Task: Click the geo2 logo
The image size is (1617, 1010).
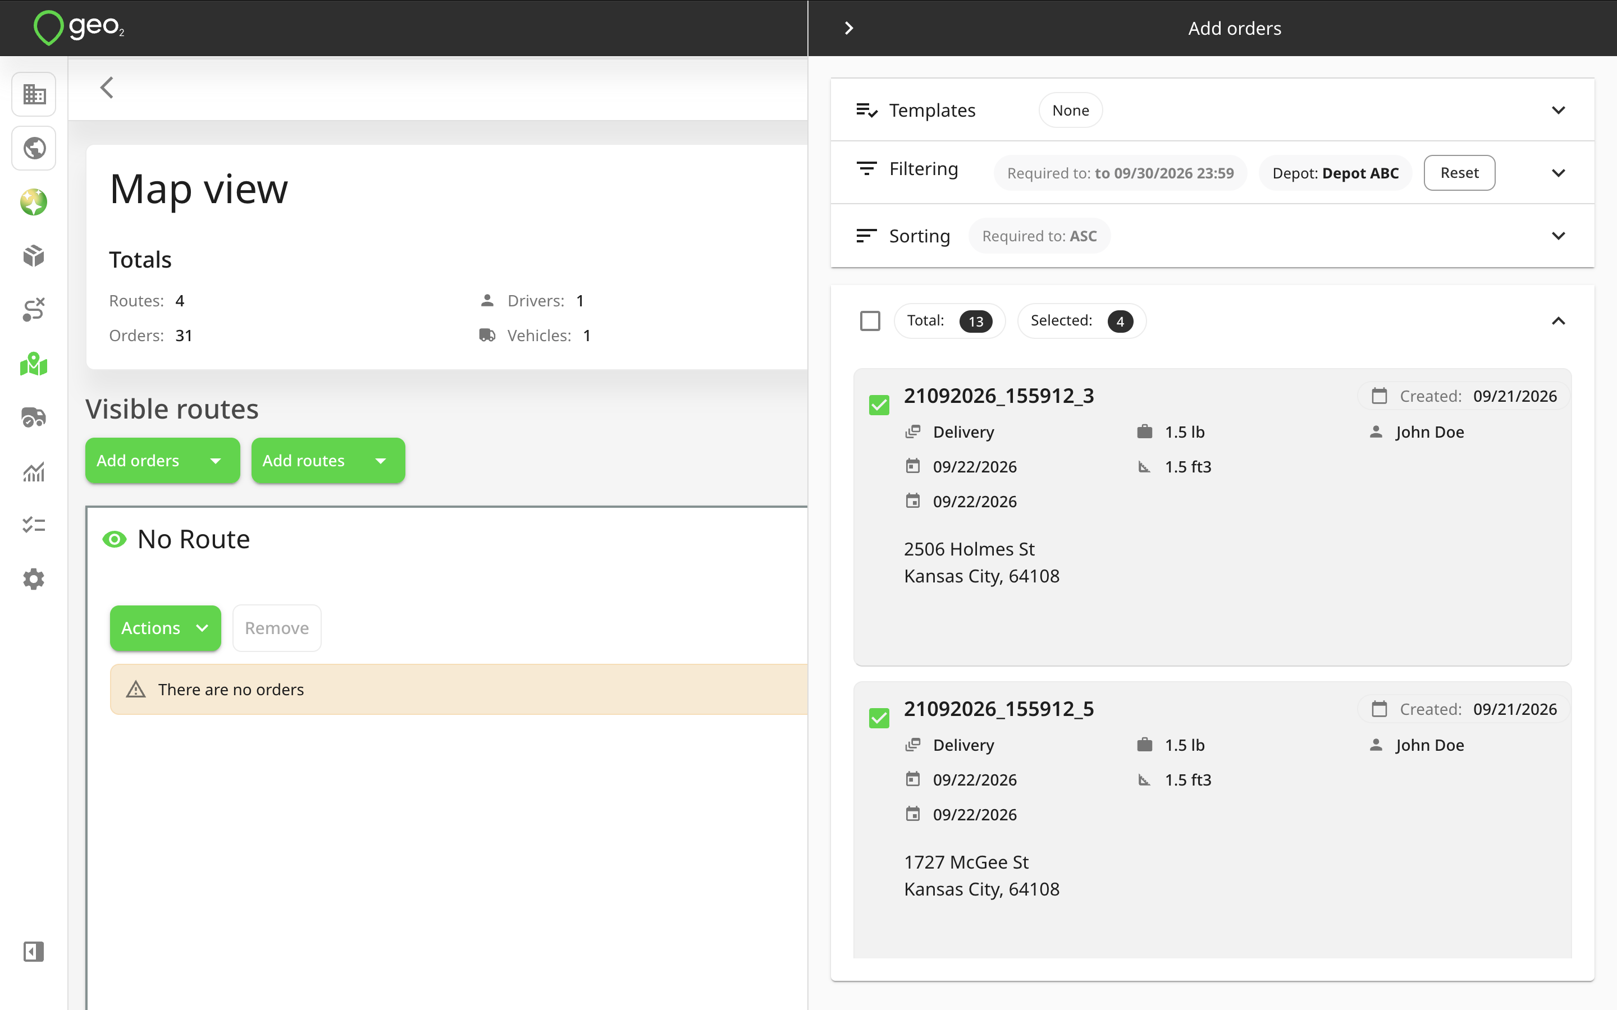Action: 79,28
